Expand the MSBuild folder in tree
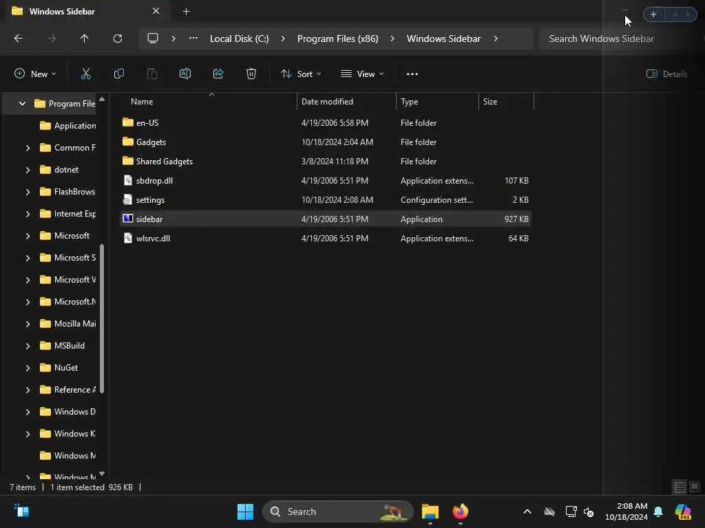Viewport: 705px width, 528px height. (28, 346)
